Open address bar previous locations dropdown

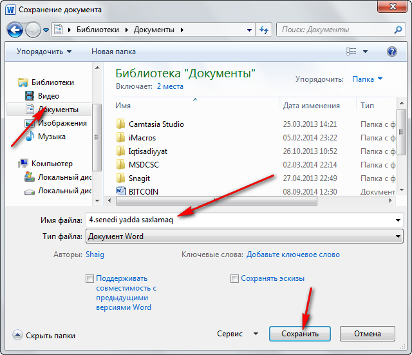coord(249,30)
